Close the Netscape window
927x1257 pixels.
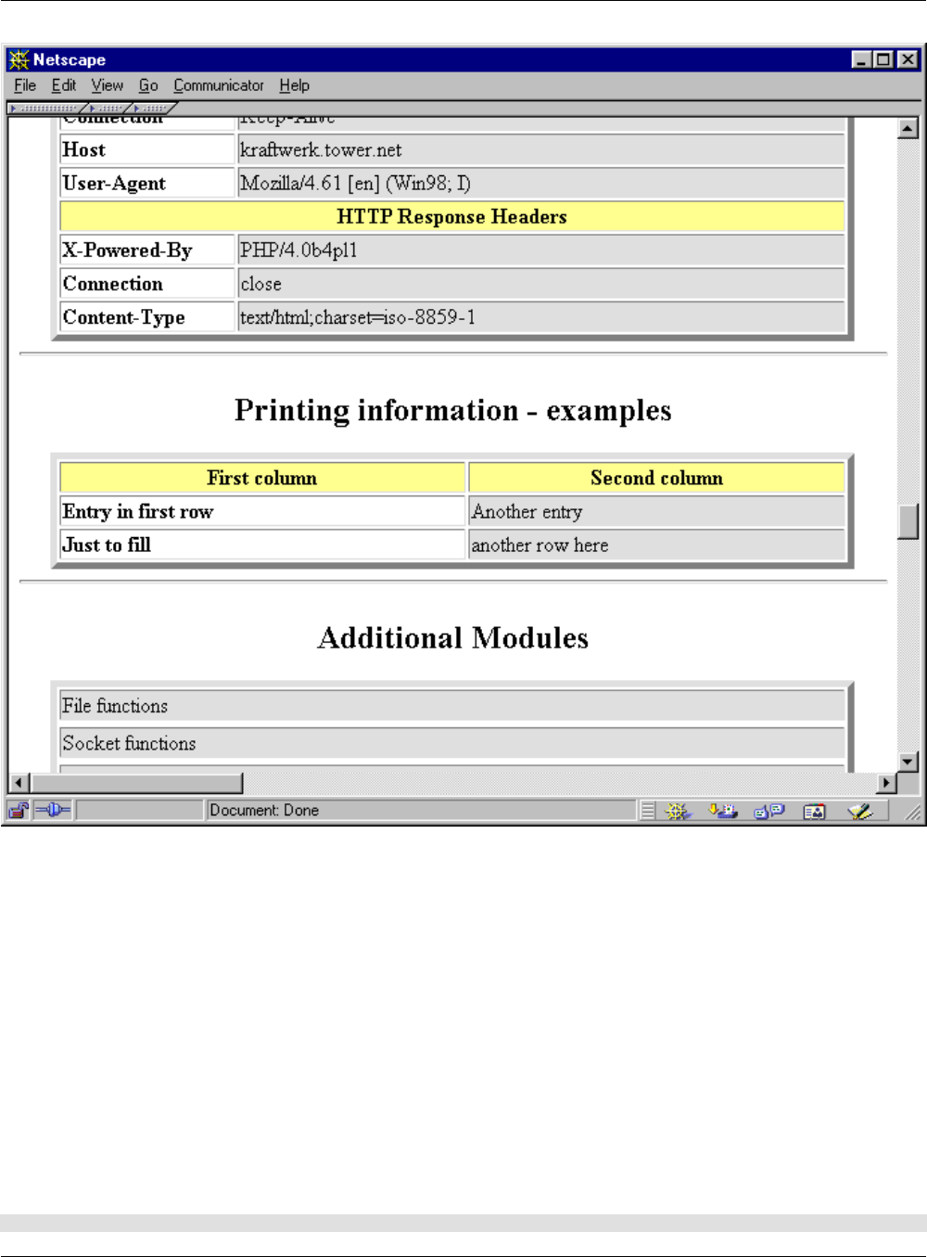tap(908, 60)
